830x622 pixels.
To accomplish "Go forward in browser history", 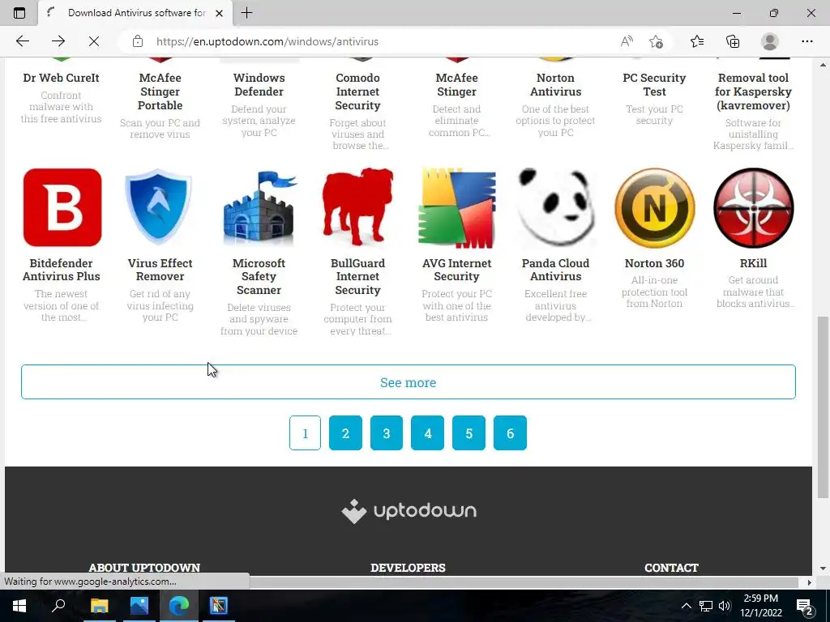I will coord(58,41).
